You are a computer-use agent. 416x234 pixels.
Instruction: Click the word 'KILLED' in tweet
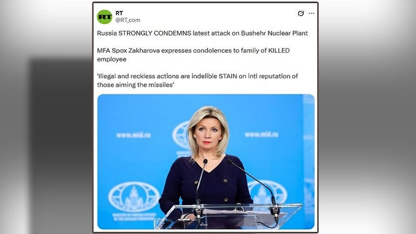279,50
